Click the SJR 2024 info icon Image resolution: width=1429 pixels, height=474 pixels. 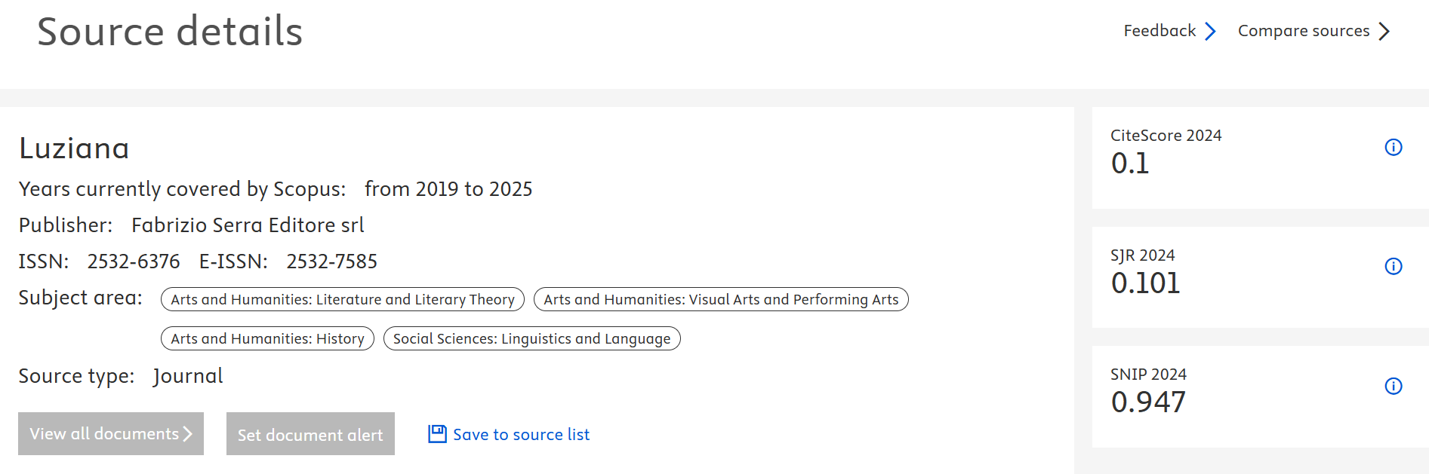pos(1393,266)
